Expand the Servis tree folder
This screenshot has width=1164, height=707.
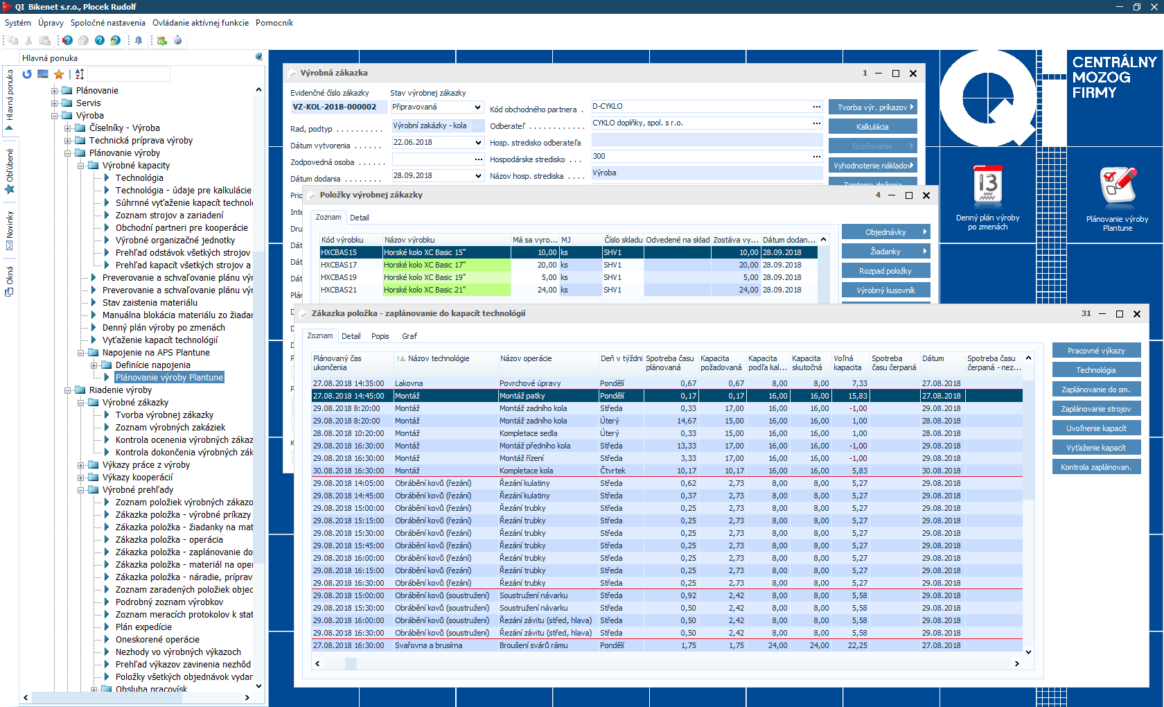point(55,103)
